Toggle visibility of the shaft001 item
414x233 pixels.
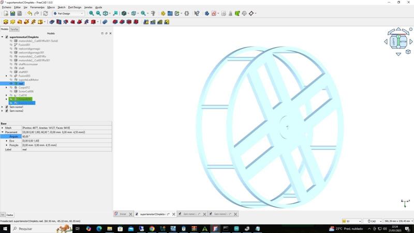click(x=11, y=72)
